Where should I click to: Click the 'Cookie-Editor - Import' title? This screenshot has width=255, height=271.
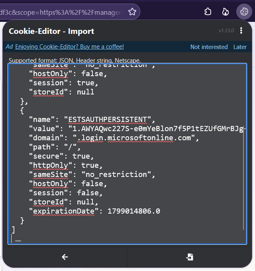coord(51,31)
